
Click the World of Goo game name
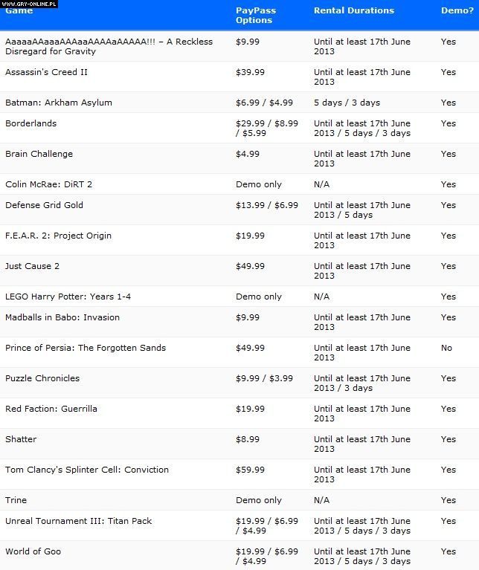[33, 551]
